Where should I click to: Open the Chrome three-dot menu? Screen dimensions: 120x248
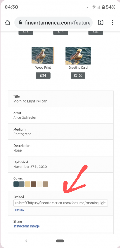coord(112,23)
